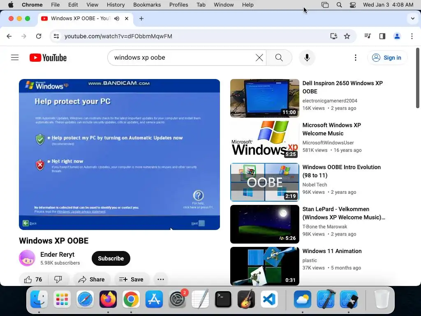Open the History menu
Image resolution: width=421 pixels, height=316 pixels.
click(x=116, y=5)
